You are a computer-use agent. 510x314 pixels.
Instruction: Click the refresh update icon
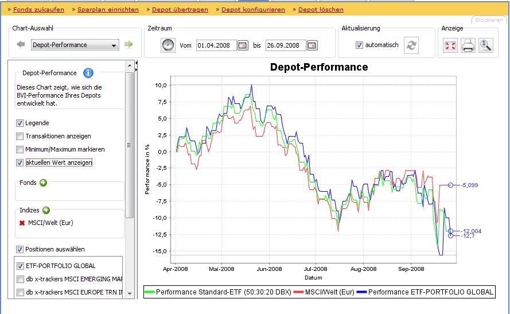coord(411,45)
